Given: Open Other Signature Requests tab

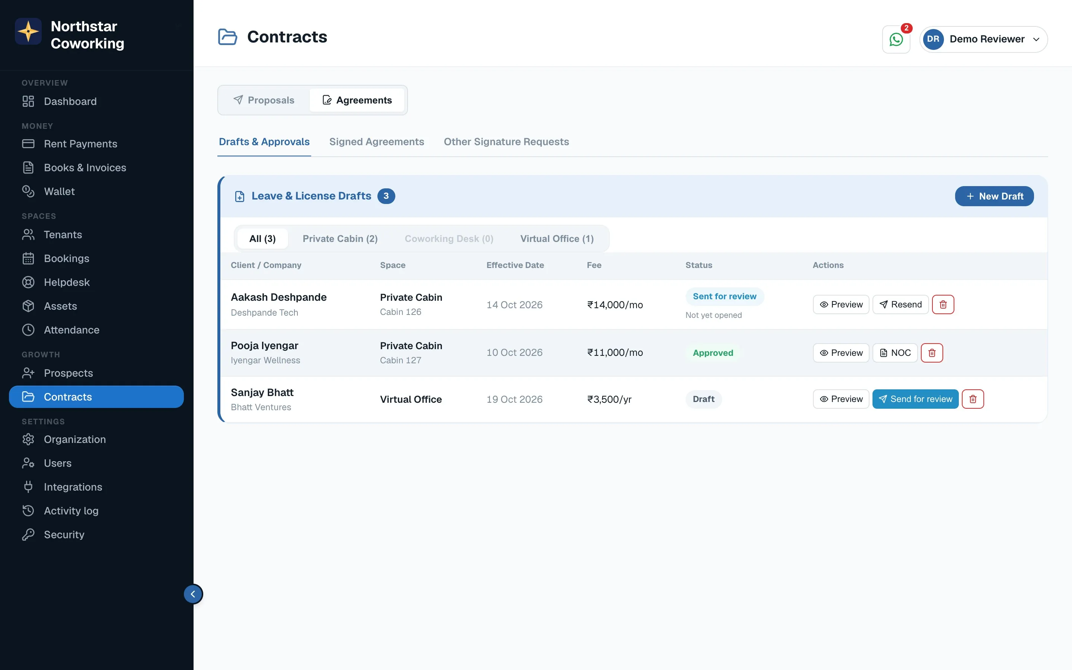Looking at the screenshot, I should click(x=506, y=142).
